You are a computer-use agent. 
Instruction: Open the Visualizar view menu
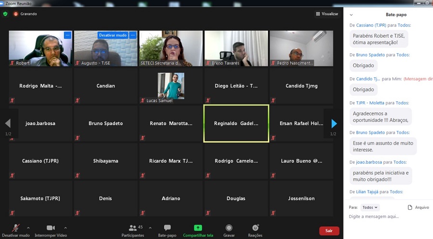pos(327,14)
